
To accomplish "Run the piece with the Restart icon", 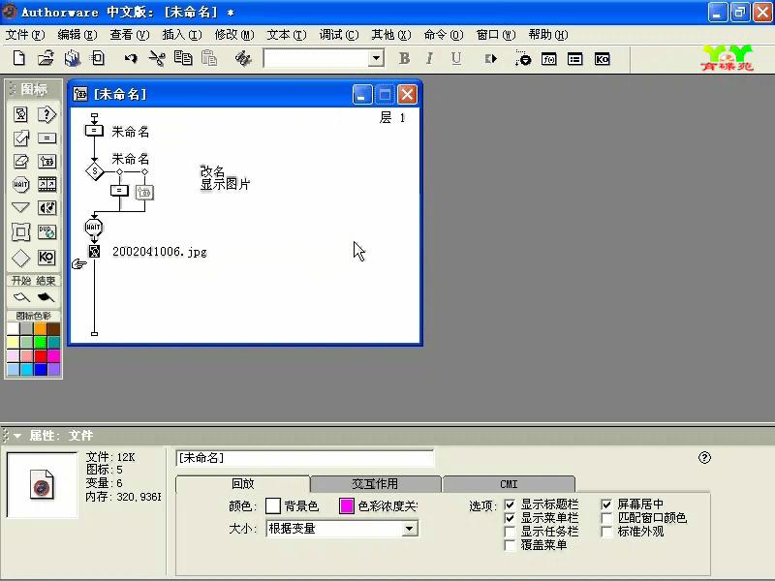I will click(491, 59).
